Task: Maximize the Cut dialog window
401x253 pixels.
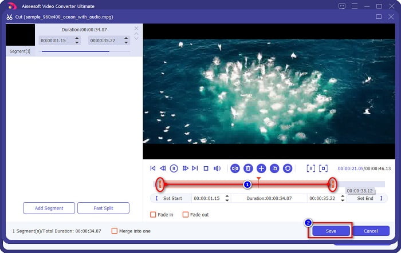Action: coord(379,17)
